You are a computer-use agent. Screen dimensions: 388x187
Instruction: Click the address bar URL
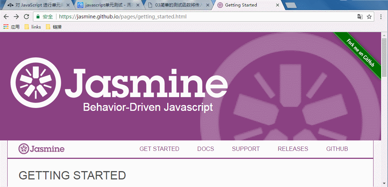tap(123, 17)
